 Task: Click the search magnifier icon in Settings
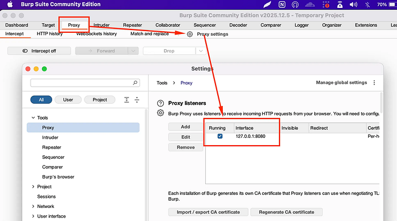coord(135,83)
